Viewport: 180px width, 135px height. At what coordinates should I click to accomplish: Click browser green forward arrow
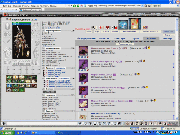click(x=78, y=6)
